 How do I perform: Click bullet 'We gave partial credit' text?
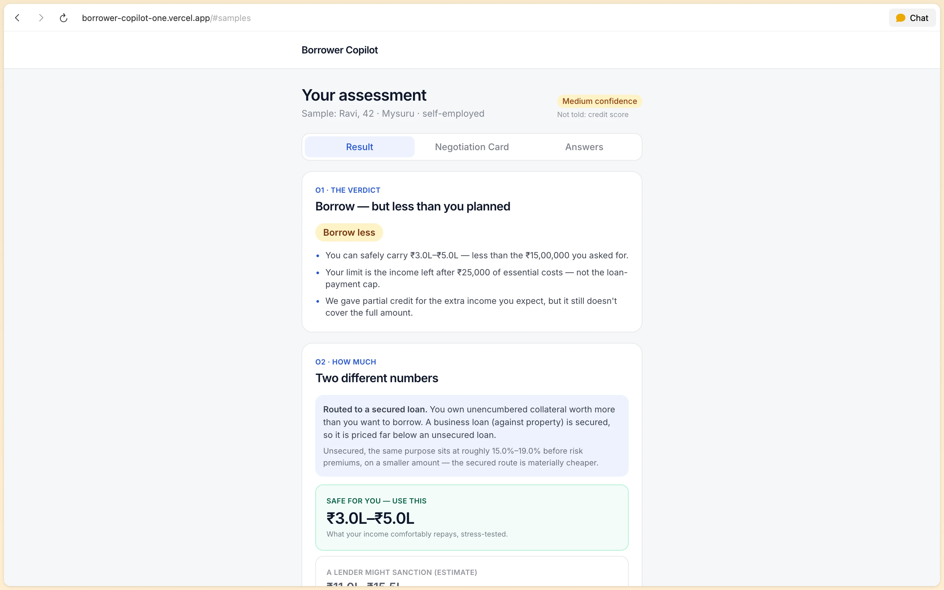[x=471, y=307]
